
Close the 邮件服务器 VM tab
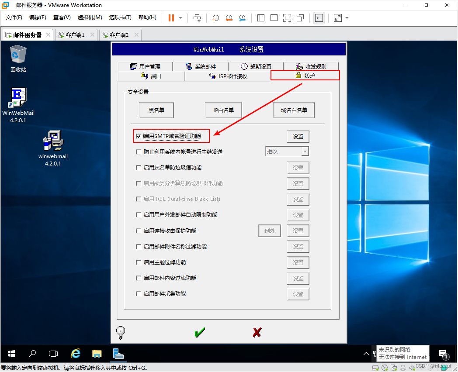pyautogui.click(x=48, y=35)
